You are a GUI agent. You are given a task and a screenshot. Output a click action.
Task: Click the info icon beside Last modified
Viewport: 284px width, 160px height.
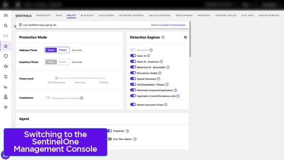point(20,25)
